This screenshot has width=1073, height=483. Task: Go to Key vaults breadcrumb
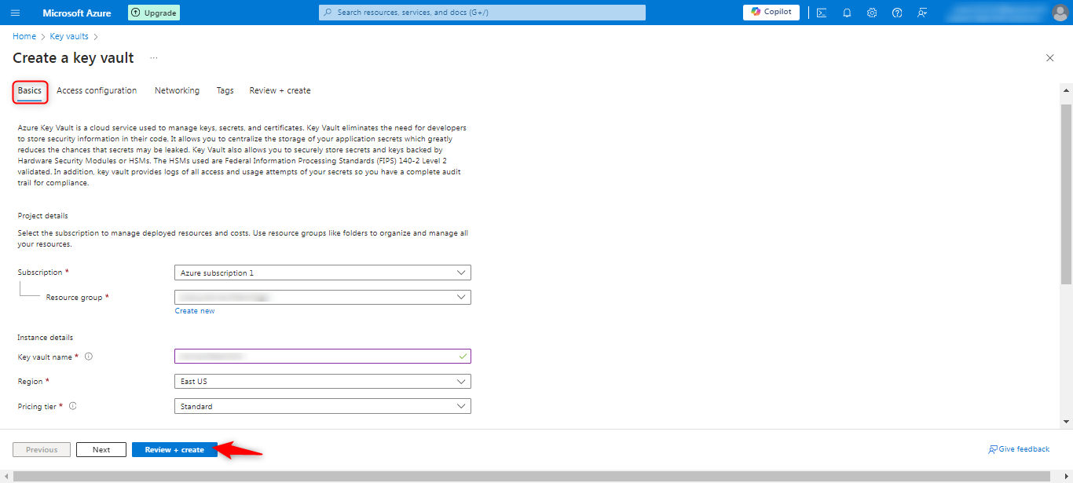69,36
